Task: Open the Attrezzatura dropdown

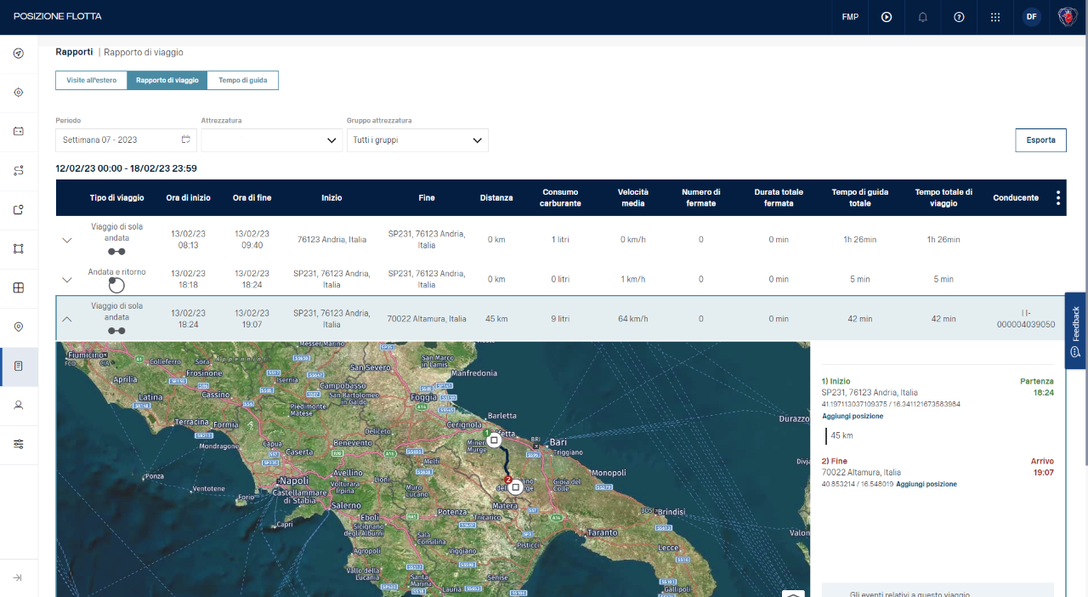Action: tap(272, 140)
